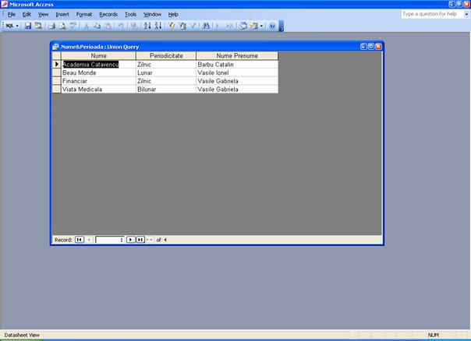471x341 pixels.
Task: Go to the next record button
Action: pos(130,240)
